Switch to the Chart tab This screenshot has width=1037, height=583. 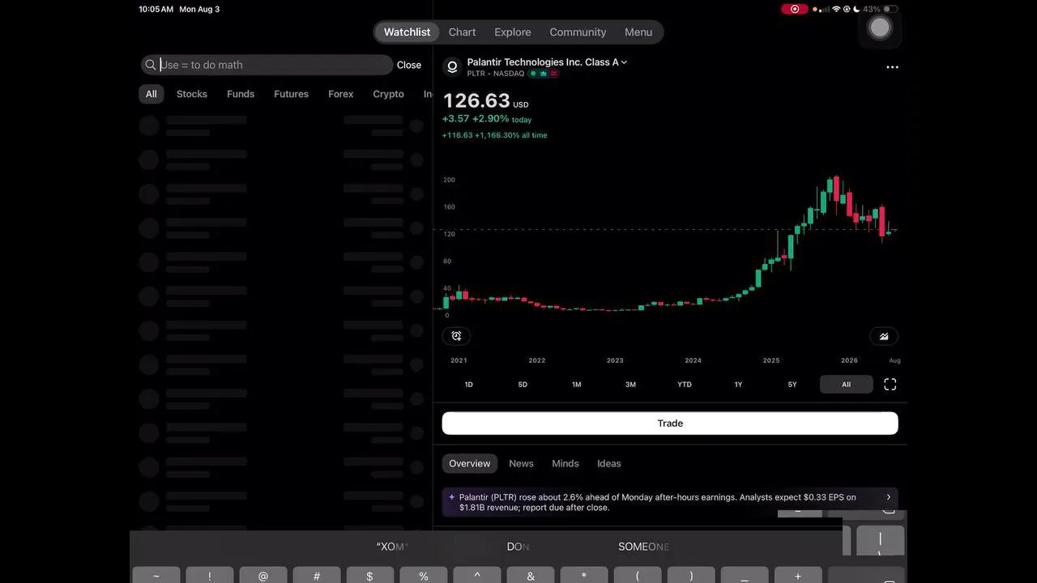(x=462, y=32)
